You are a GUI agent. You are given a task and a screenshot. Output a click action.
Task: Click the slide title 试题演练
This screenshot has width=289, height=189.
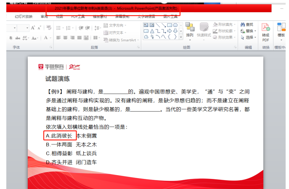click(x=58, y=79)
